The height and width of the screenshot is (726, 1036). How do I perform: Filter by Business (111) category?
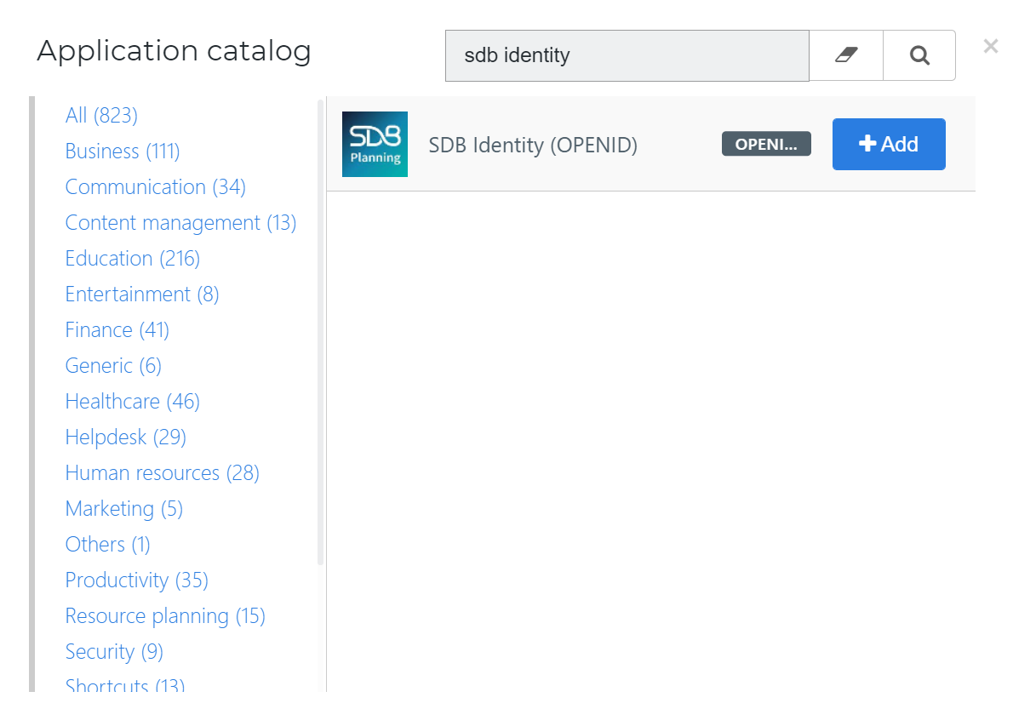pyautogui.click(x=123, y=151)
